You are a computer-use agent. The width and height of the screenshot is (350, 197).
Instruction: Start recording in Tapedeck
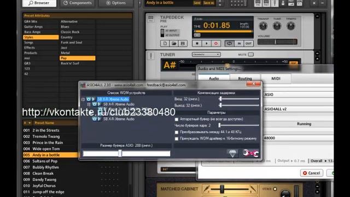point(215,43)
